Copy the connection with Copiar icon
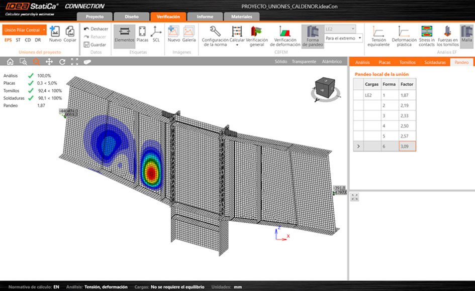The height and width of the screenshot is (291, 475). coord(70,34)
